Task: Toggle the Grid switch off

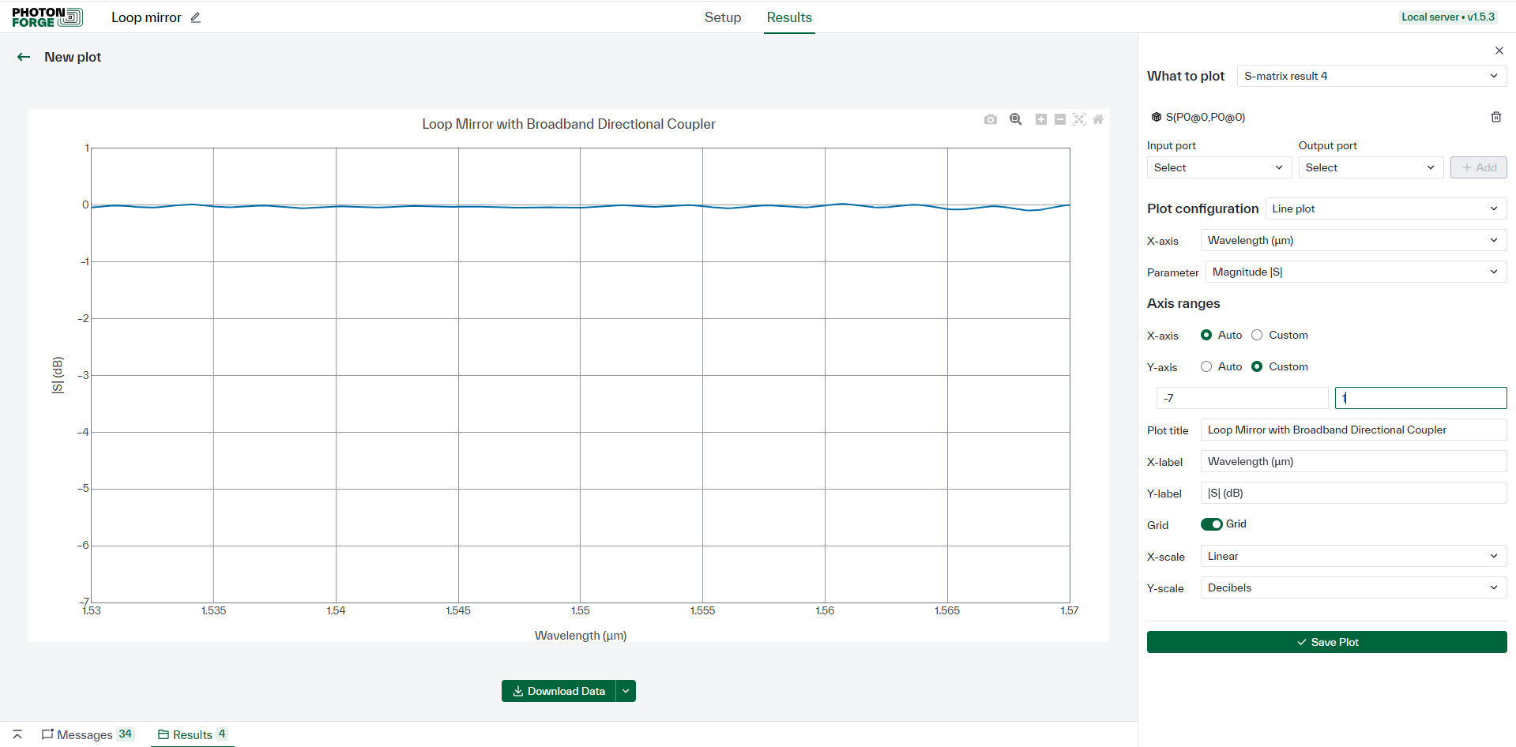Action: coord(1212,524)
